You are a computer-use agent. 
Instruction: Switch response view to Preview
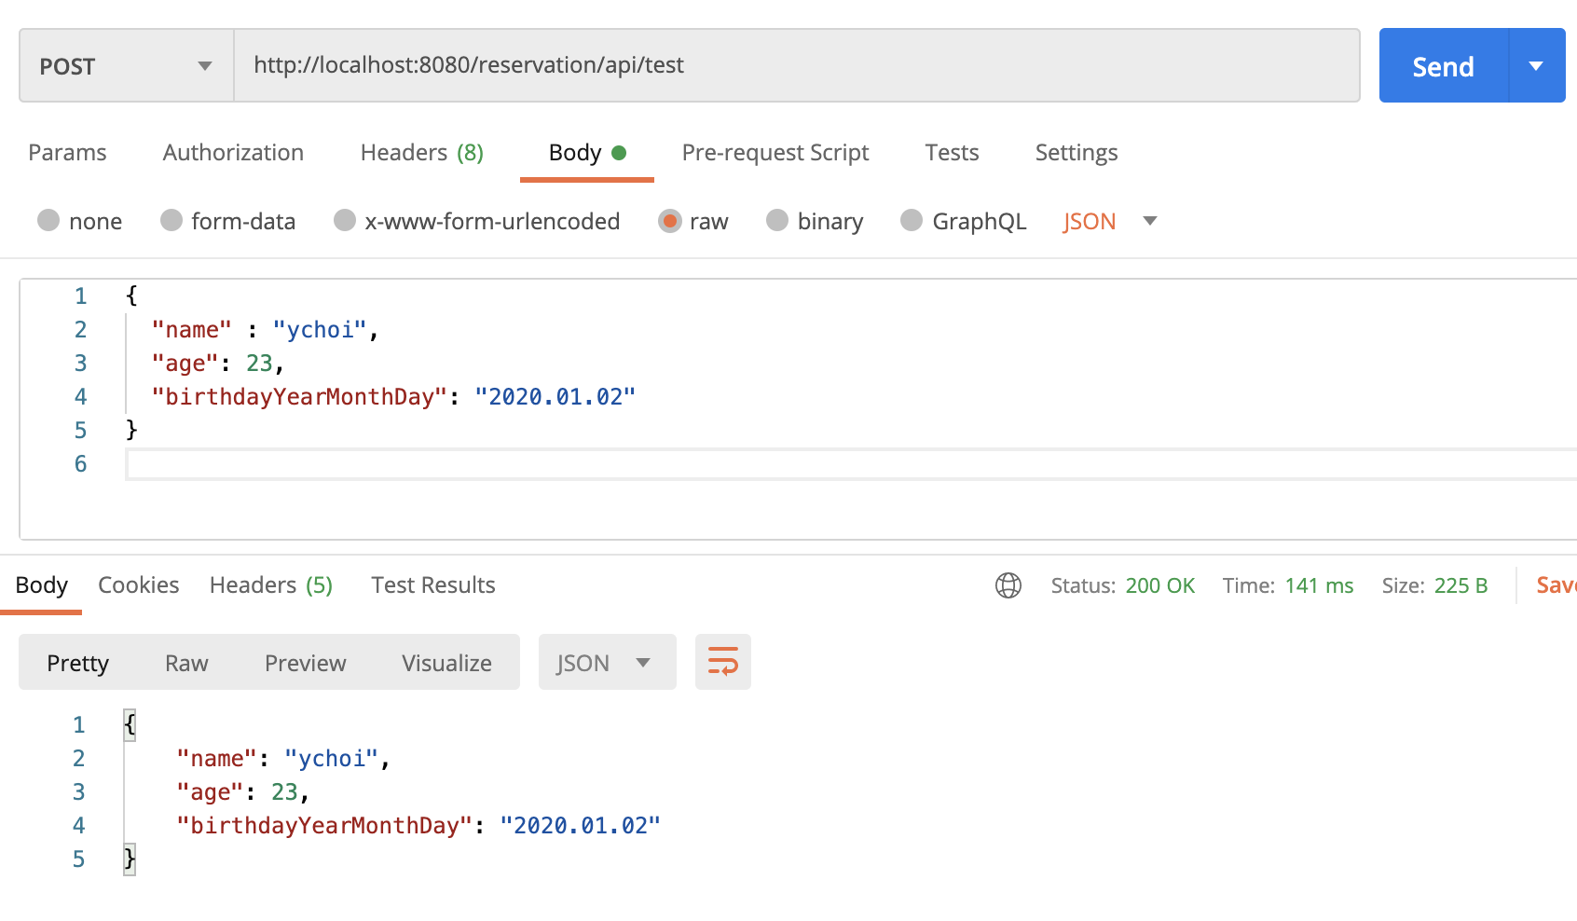coord(306,663)
